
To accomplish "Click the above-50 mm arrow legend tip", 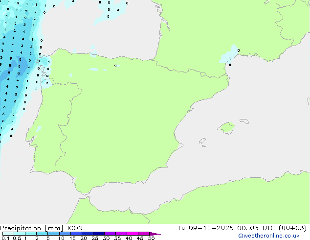I will click(155, 234).
